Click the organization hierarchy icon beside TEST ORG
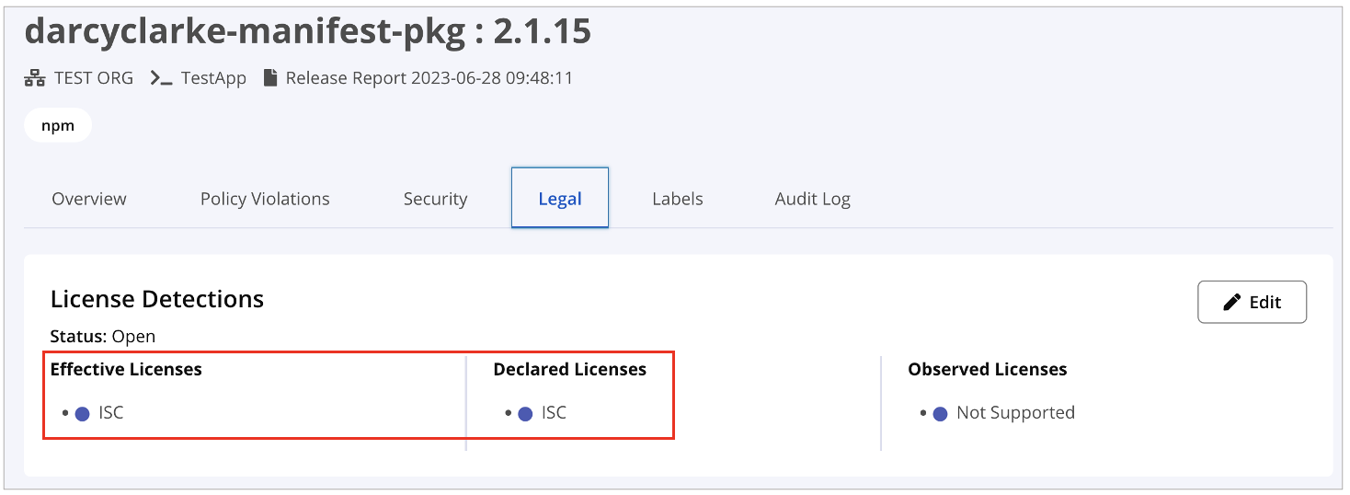This screenshot has height=495, width=1350. 35,78
